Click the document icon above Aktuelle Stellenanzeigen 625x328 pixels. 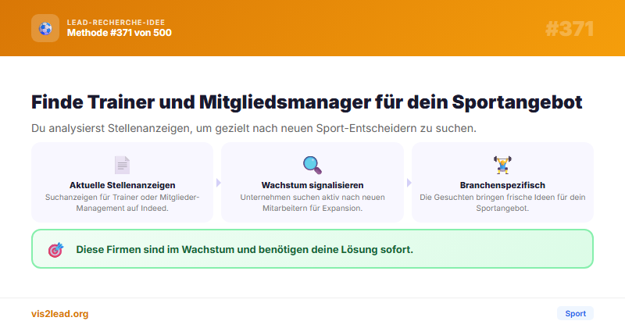coord(123,165)
